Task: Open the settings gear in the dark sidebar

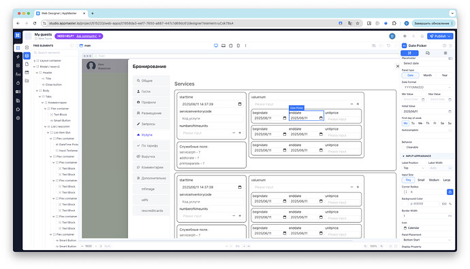Action: 18,118
